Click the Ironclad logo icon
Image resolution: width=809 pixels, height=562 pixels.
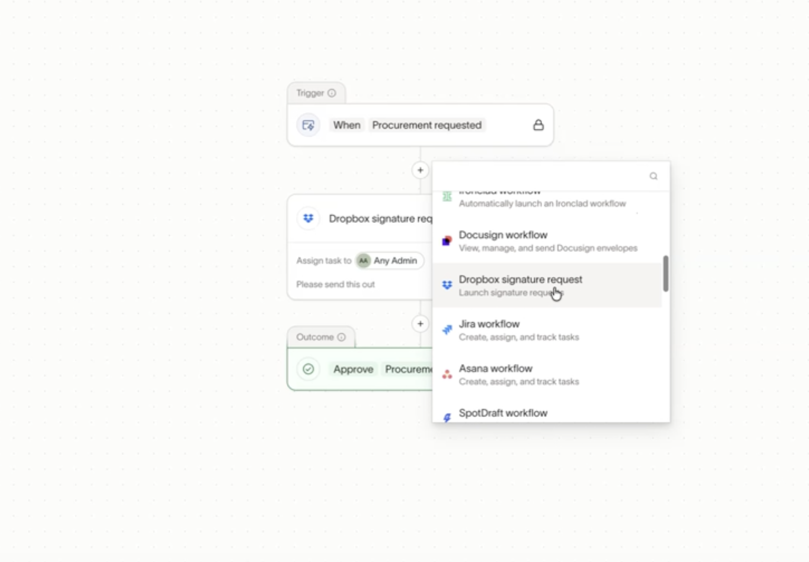point(447,196)
